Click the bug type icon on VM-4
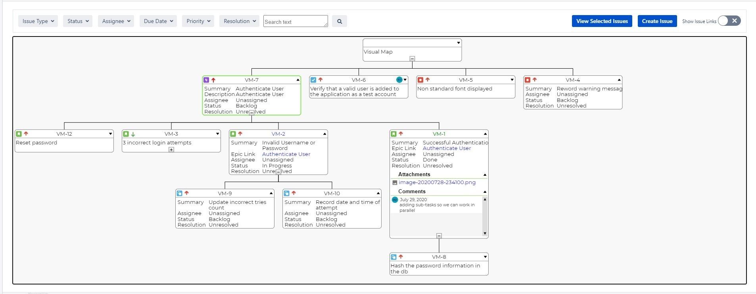This screenshot has height=294, width=756. [528, 80]
